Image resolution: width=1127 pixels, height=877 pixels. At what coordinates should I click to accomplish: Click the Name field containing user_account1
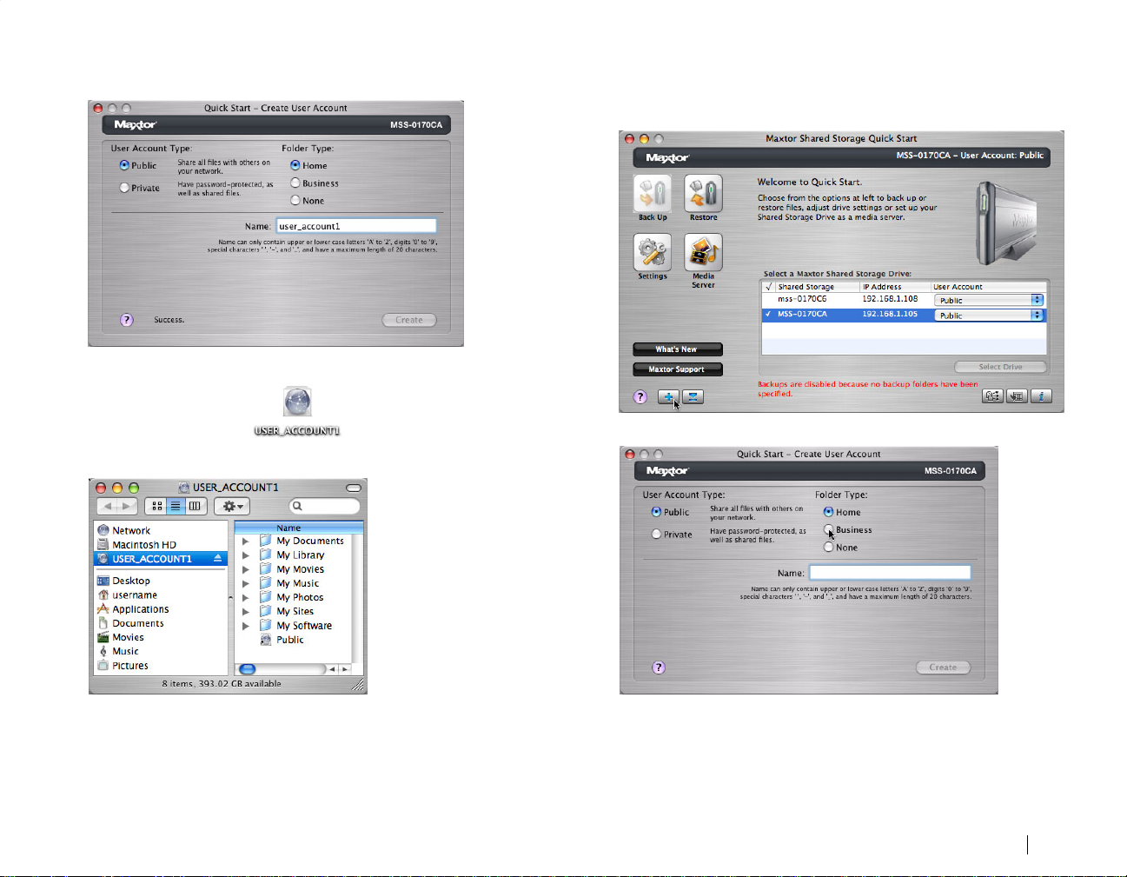(356, 226)
